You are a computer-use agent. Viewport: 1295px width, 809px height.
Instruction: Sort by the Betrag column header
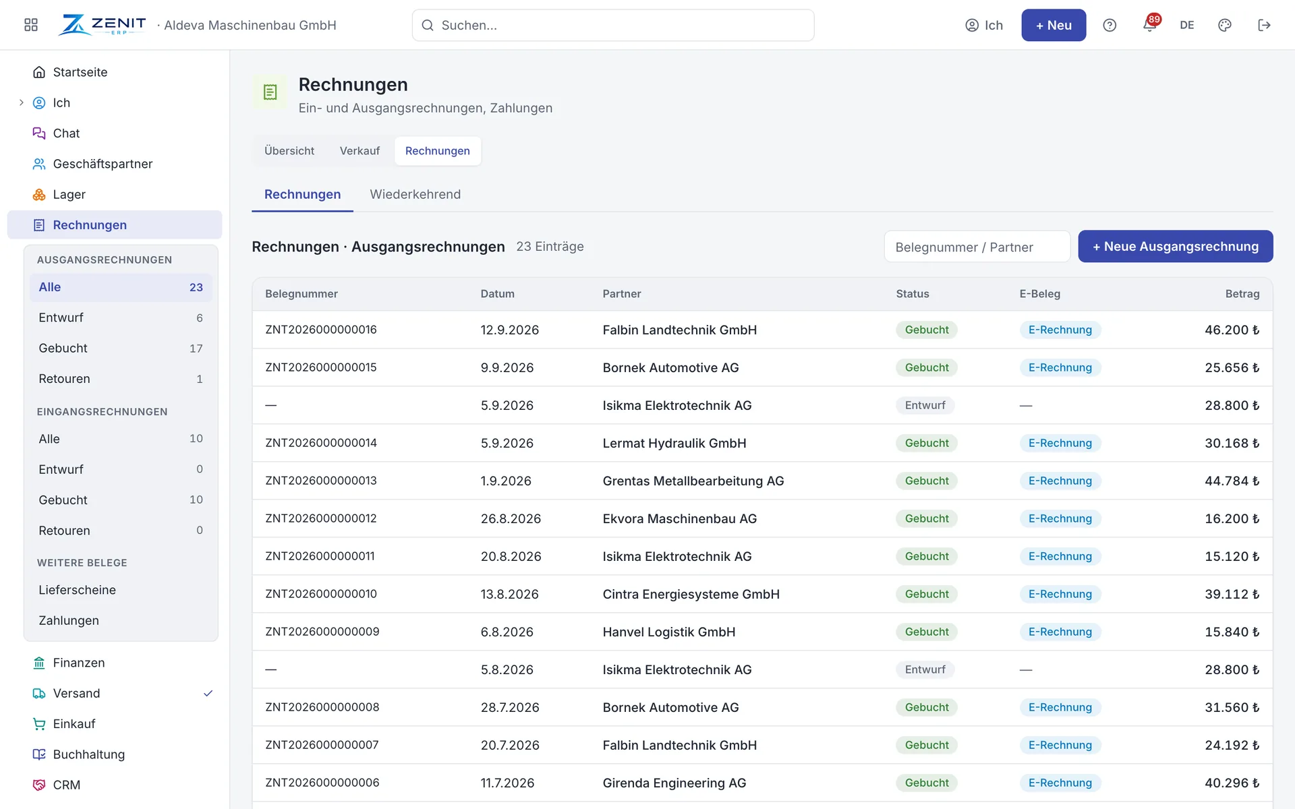1242,294
